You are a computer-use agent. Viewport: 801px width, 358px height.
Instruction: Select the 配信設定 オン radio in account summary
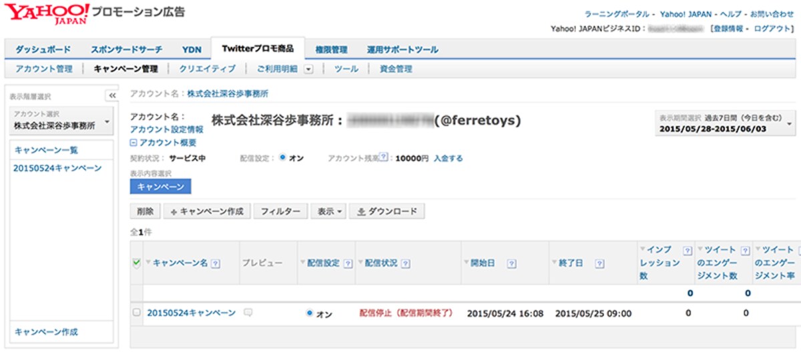282,158
